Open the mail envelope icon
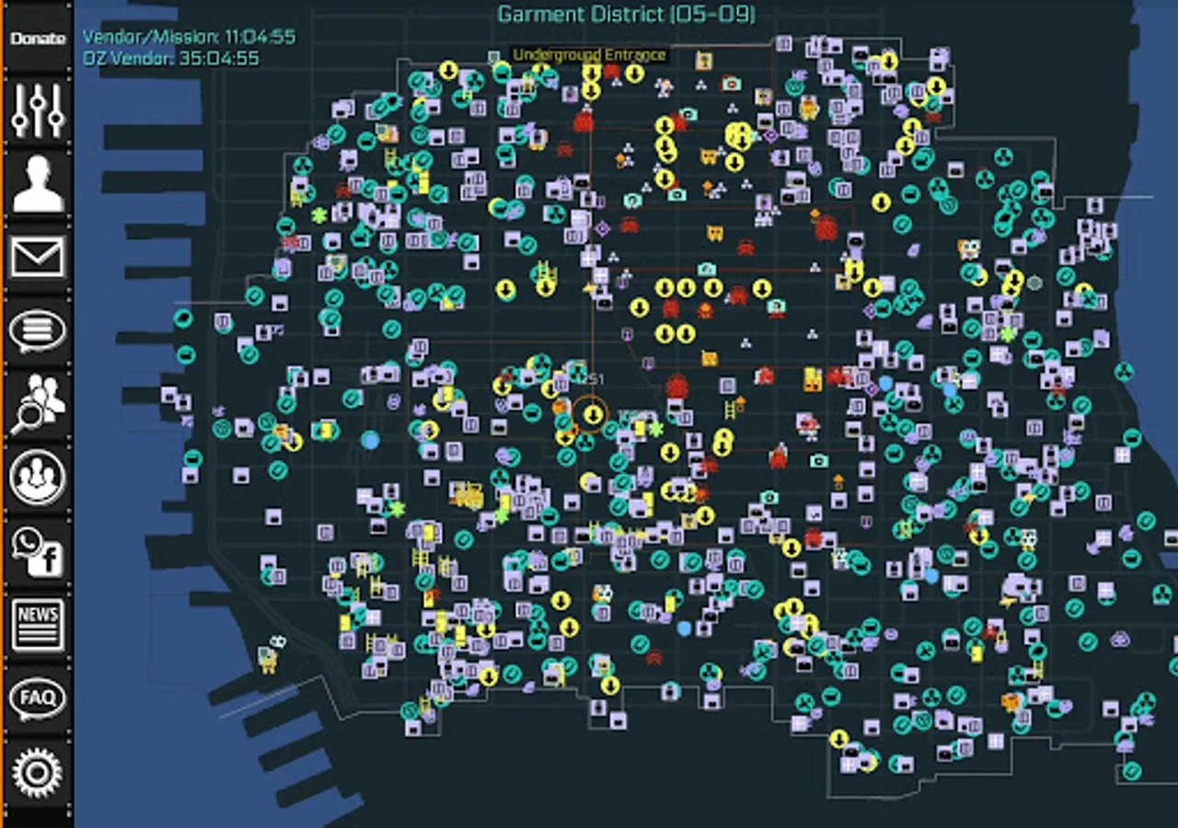The image size is (1178, 828). click(x=38, y=257)
